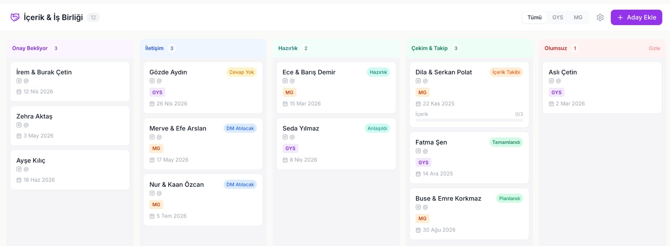The height and width of the screenshot is (246, 670).
Task: Click GYS tag on Aslı Çetin card
Action: pos(556,92)
